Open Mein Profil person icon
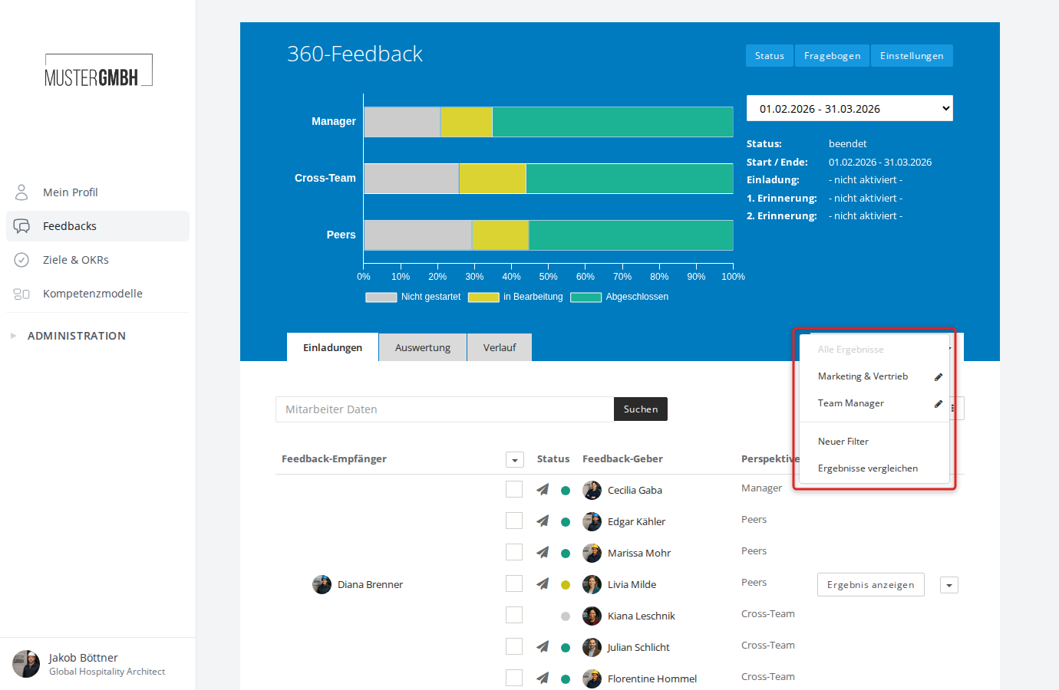The height and width of the screenshot is (690, 1059). coord(21,192)
